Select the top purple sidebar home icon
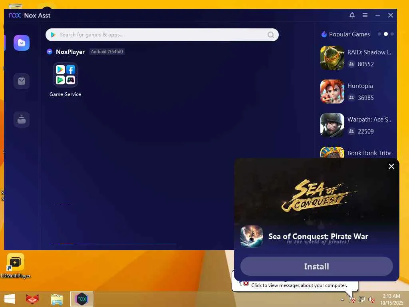 click(22, 42)
